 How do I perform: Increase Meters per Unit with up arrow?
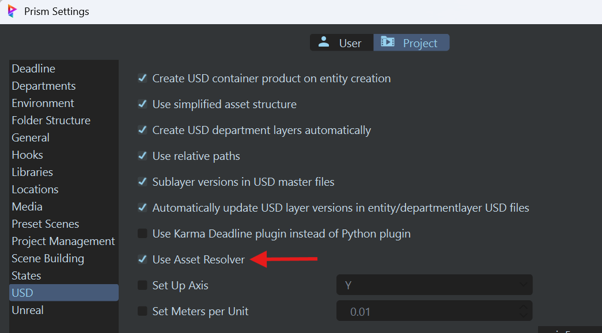coord(523,307)
